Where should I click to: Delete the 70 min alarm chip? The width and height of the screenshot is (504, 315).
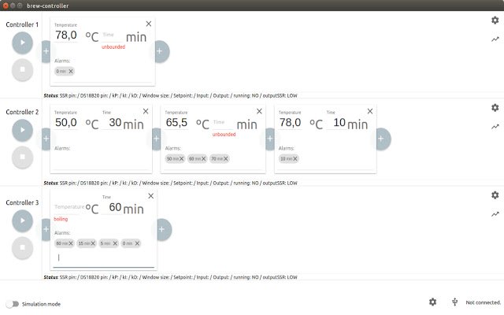[x=226, y=159]
